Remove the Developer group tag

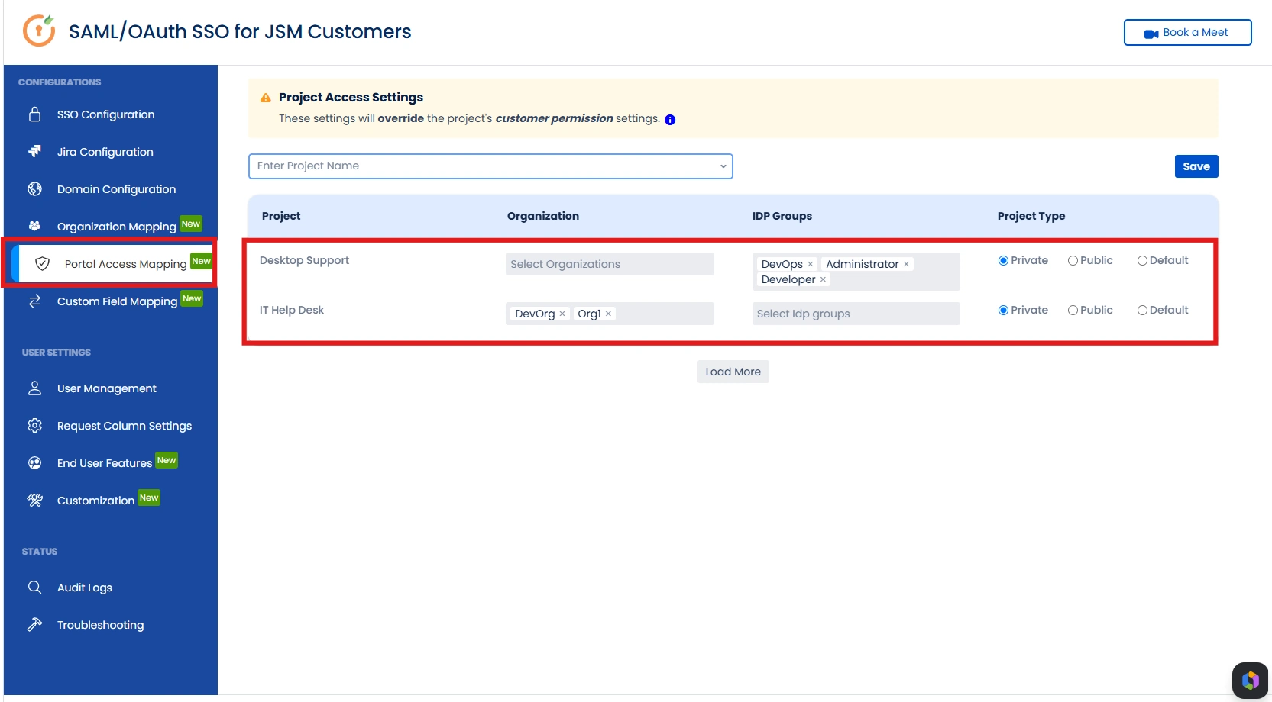click(823, 279)
